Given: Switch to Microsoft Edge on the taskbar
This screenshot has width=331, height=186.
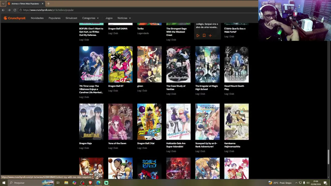Looking at the screenshot, I should coord(98,183).
